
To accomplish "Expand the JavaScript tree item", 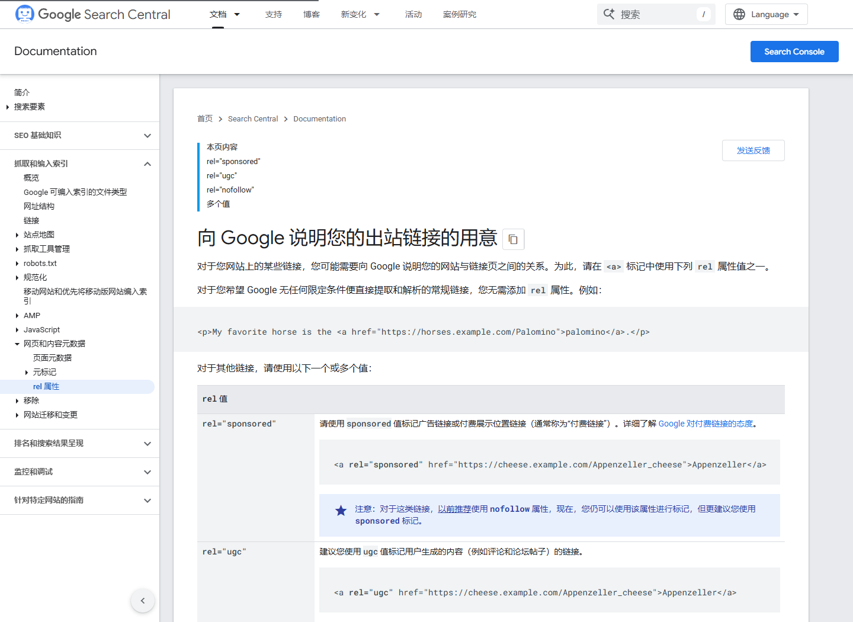I will click(17, 330).
